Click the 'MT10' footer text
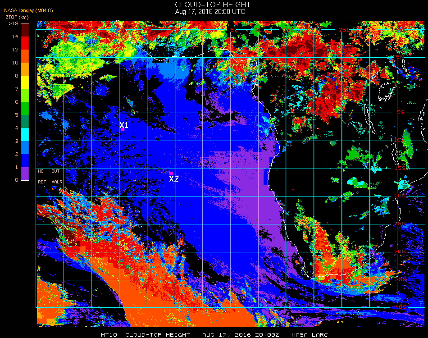 109,335
